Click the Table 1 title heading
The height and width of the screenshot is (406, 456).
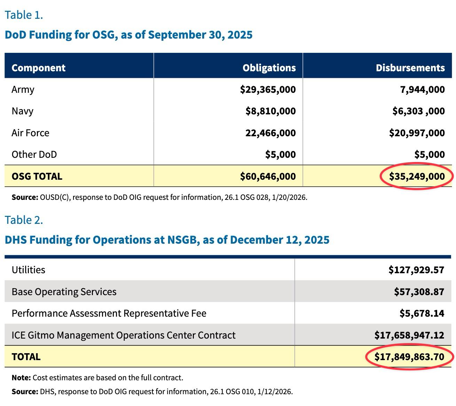pos(128,35)
